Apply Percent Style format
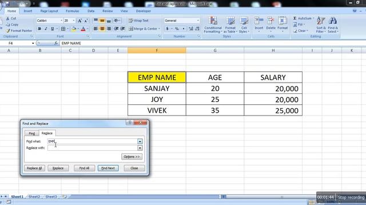This screenshot has height=205, width=366. tap(177, 29)
